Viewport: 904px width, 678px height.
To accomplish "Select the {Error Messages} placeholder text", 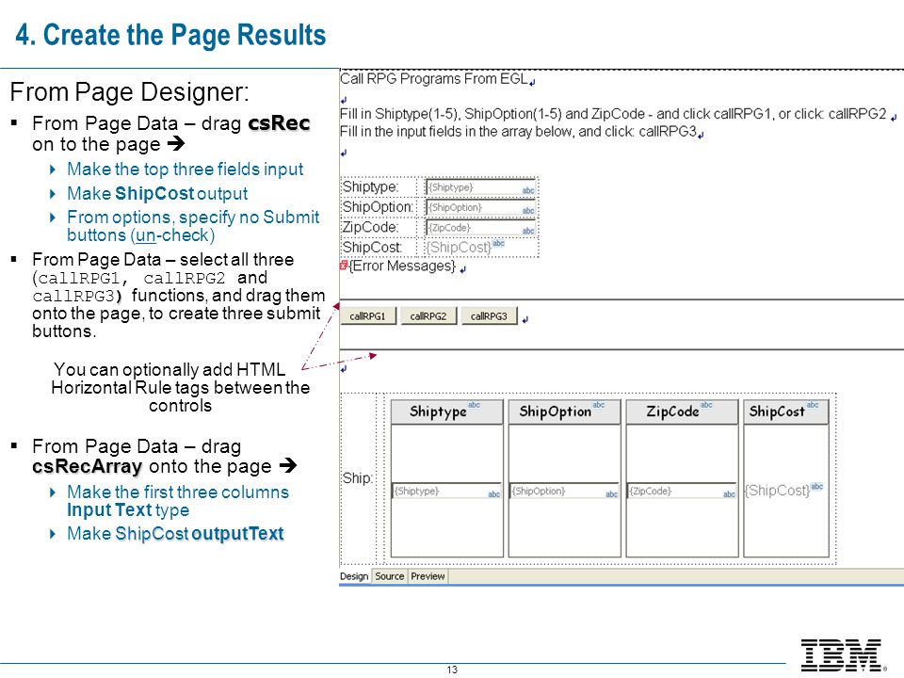I will click(402, 266).
